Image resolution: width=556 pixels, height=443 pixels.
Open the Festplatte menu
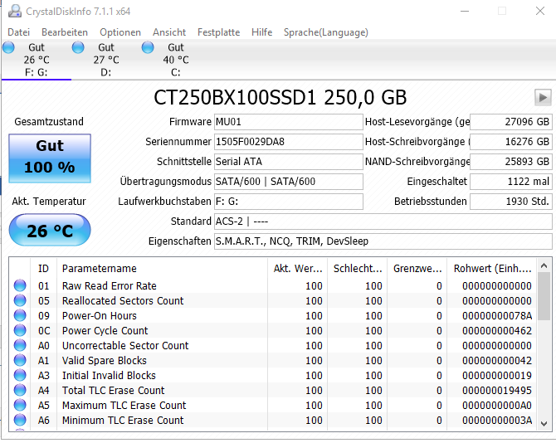(x=218, y=32)
